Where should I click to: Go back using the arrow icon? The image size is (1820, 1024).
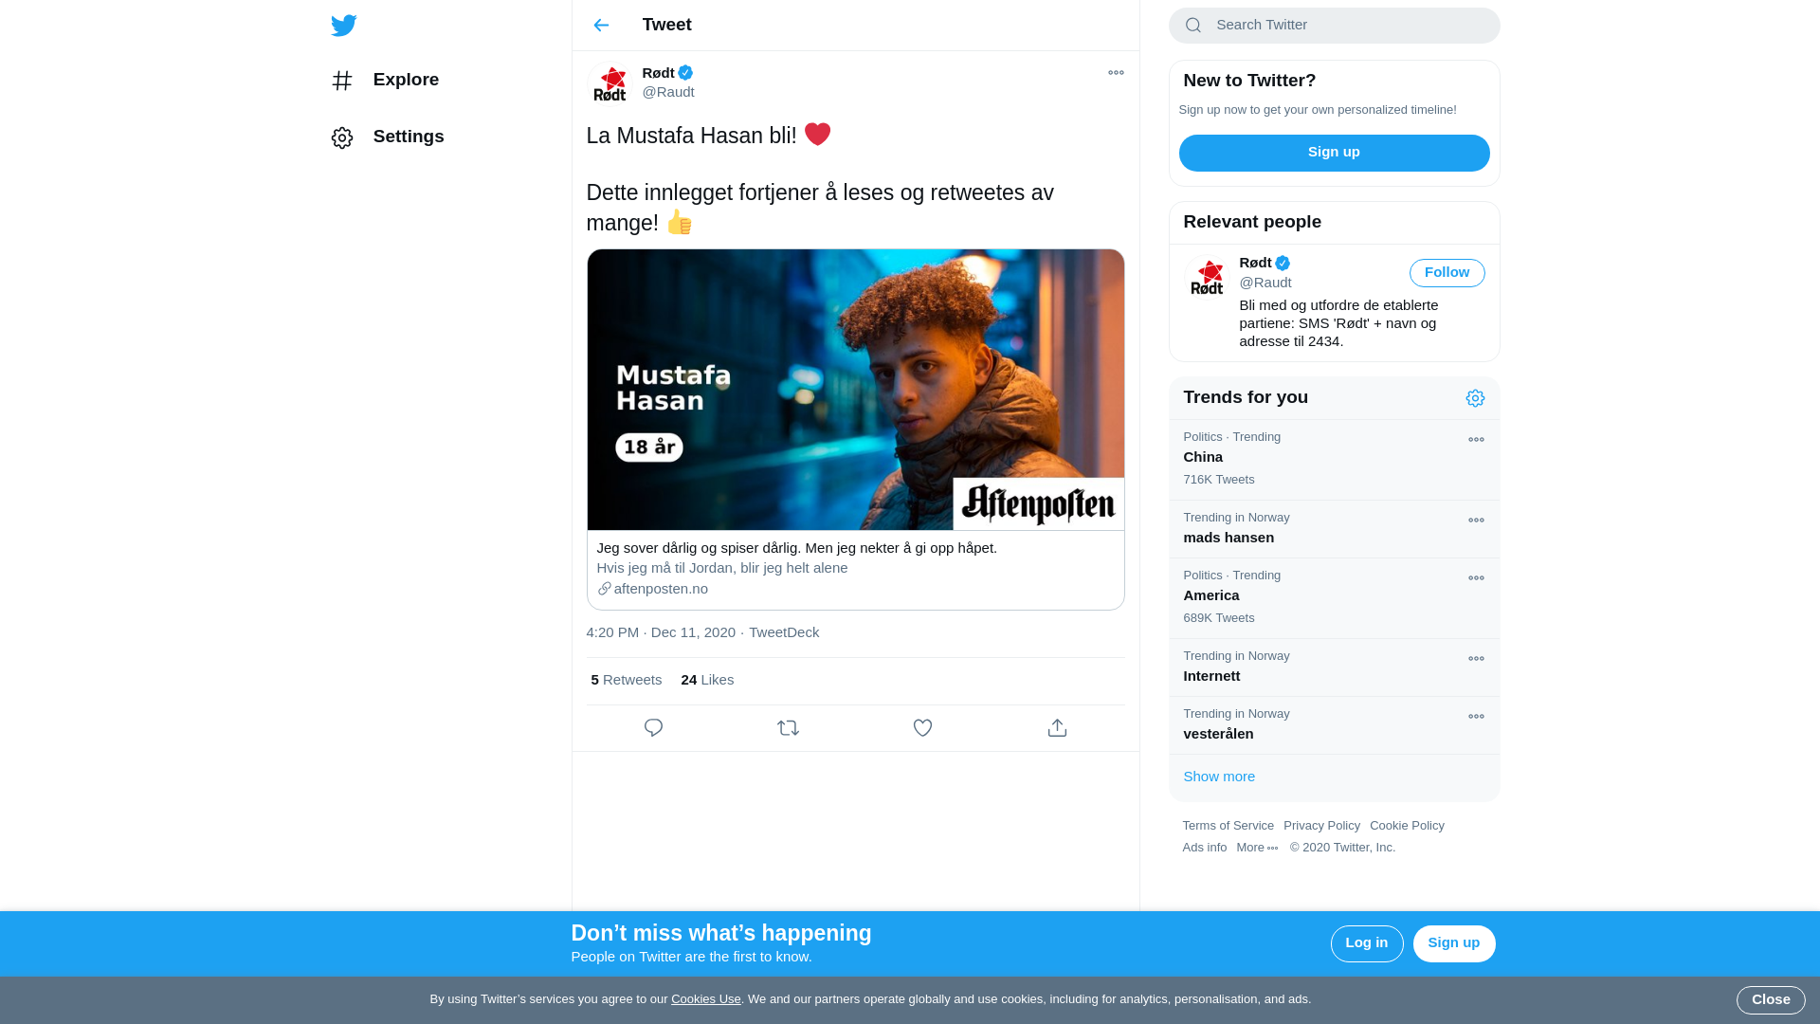point(601,26)
